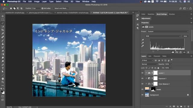Select the Clone Stamp tool
This screenshot has height=108, width=193.
pyautogui.click(x=3, y=44)
